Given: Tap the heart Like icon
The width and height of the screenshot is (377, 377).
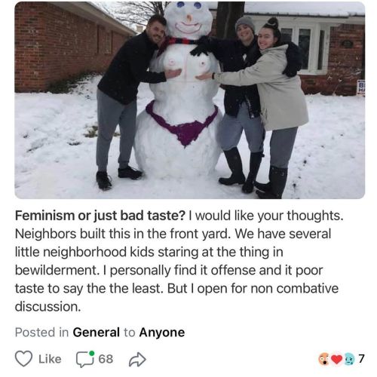Looking at the screenshot, I should pos(23,359).
